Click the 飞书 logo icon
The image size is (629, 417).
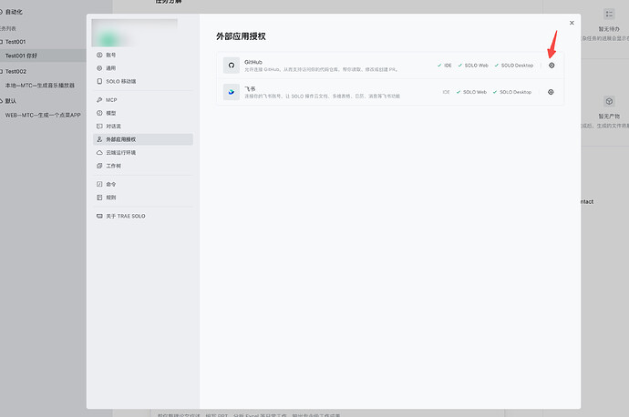(x=232, y=92)
